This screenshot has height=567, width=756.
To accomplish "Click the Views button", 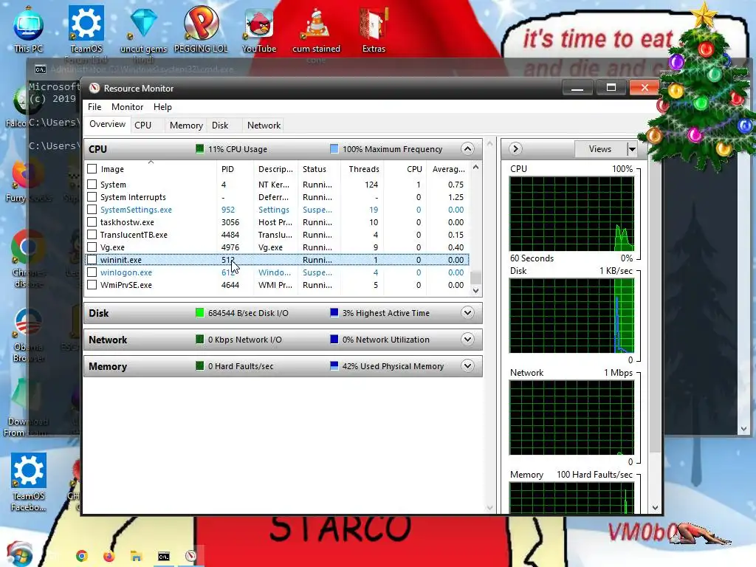I will pyautogui.click(x=600, y=149).
